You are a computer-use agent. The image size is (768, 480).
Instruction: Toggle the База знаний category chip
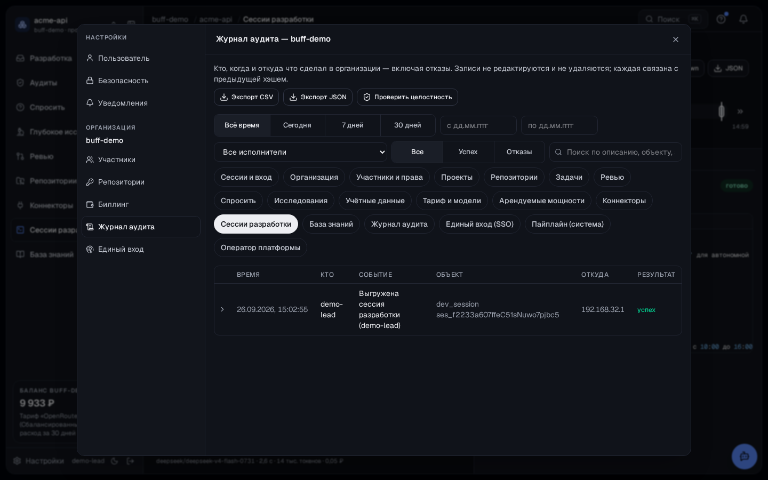coord(331,224)
